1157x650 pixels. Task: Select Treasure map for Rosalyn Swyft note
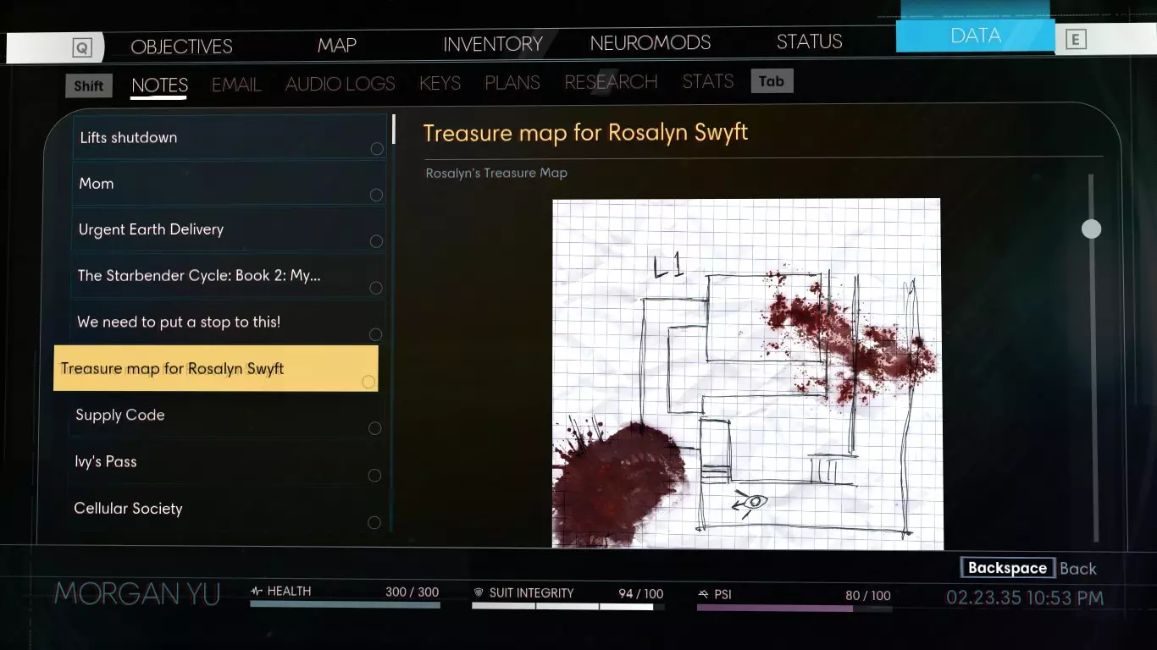click(216, 368)
